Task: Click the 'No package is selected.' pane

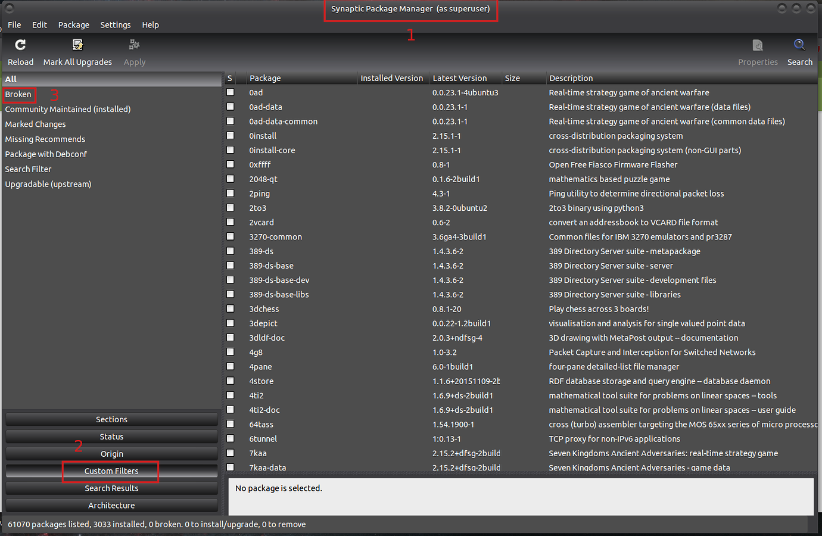Action: pos(521,497)
